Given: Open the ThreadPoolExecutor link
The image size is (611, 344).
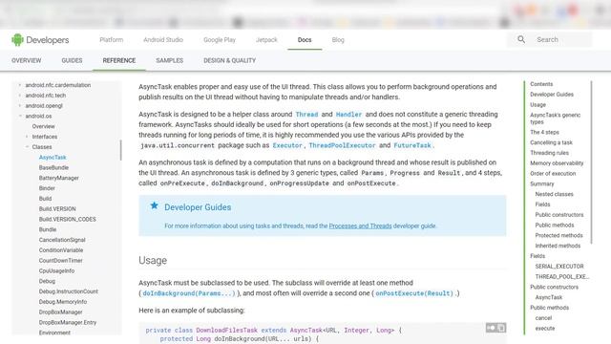Looking at the screenshot, I should (x=342, y=145).
